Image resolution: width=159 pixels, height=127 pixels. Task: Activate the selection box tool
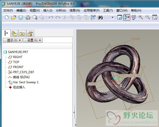107,17
